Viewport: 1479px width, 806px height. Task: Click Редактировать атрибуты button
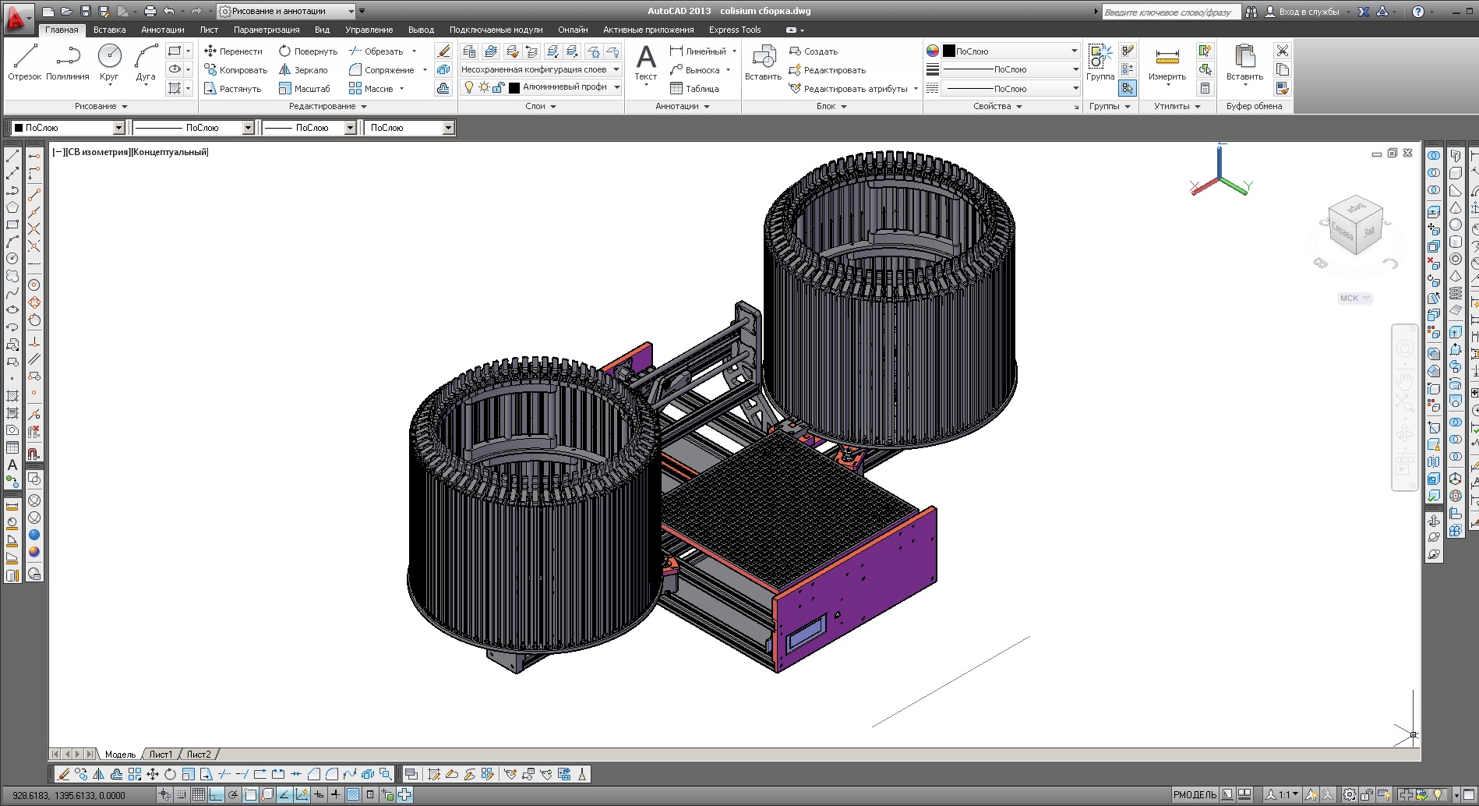pyautogui.click(x=849, y=89)
